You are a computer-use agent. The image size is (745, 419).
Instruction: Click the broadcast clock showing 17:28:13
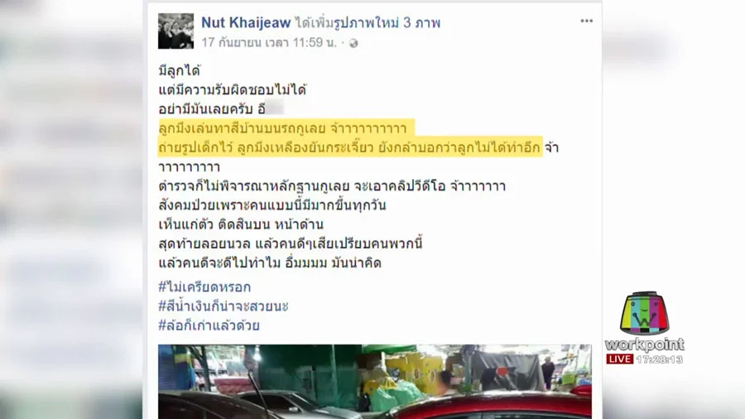point(660,359)
